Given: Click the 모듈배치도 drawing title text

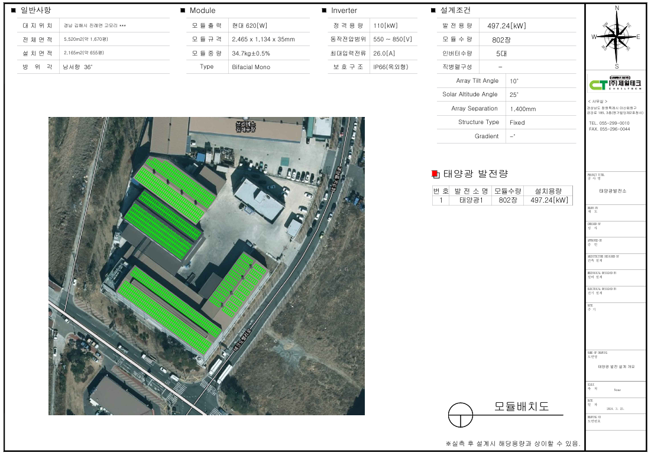Looking at the screenshot, I should pyautogui.click(x=522, y=406).
